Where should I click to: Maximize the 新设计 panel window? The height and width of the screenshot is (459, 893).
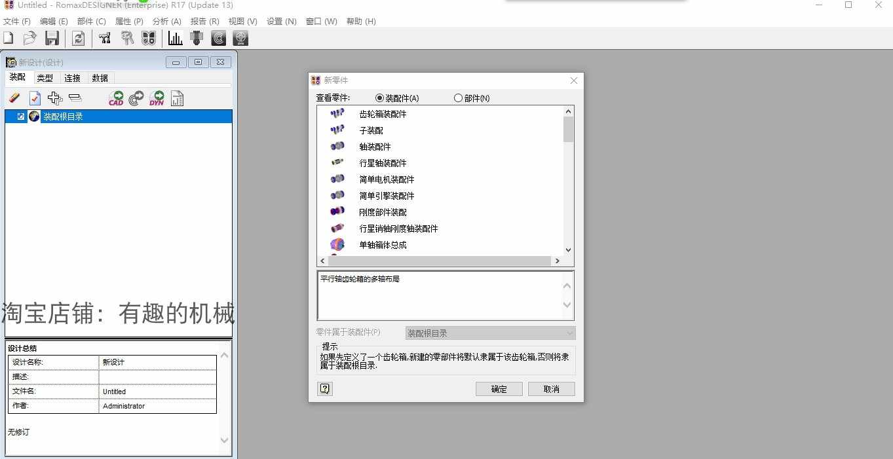click(199, 62)
